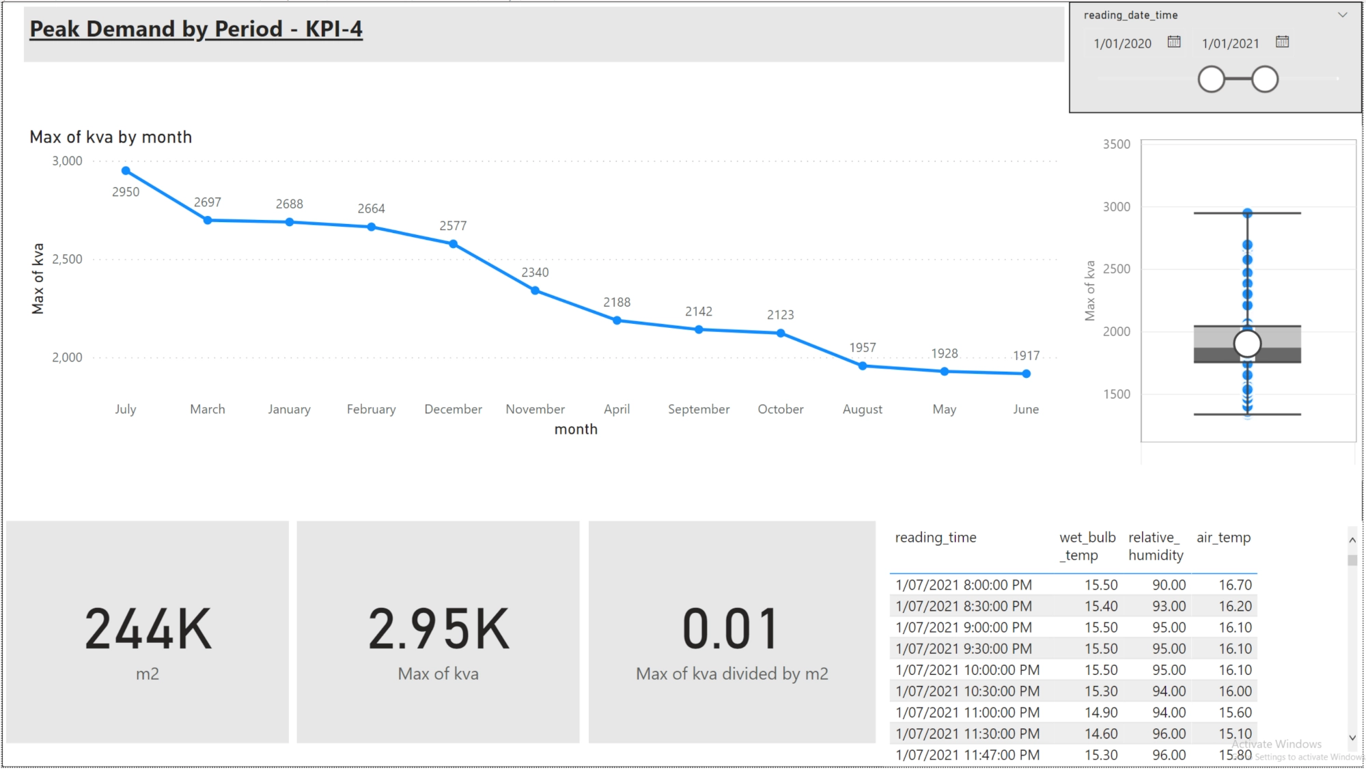Sort table by relative_humidity column header
This screenshot has height=770, width=1366.
click(x=1156, y=547)
